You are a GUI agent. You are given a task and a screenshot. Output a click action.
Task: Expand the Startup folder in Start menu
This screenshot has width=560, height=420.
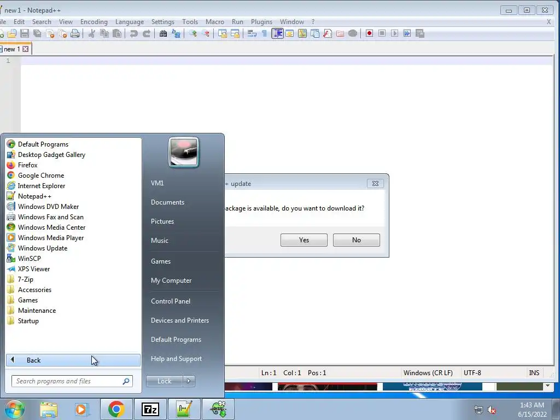tap(28, 320)
